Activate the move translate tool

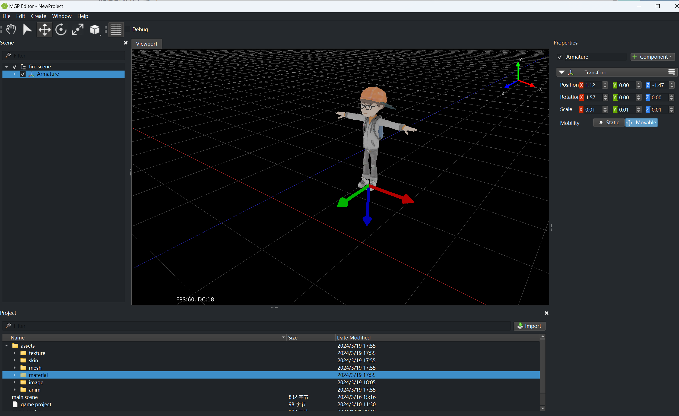[x=44, y=30]
